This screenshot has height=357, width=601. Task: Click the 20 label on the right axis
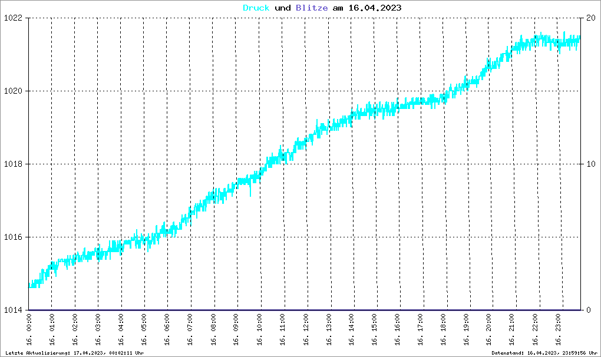click(x=591, y=18)
